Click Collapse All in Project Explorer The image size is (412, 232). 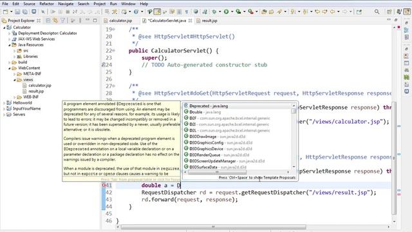coord(48,20)
